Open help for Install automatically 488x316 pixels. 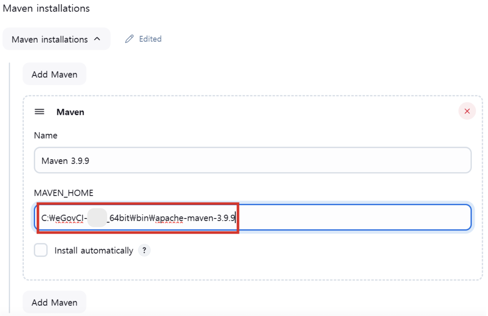[x=144, y=250]
